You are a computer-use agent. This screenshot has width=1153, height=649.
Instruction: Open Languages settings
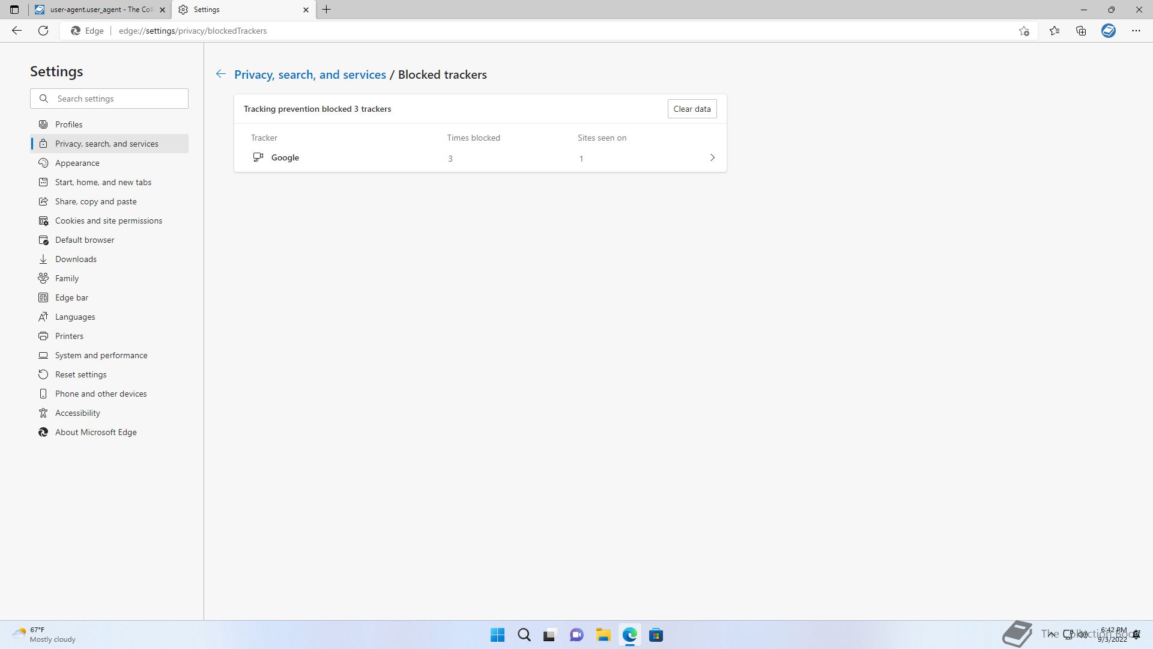click(x=109, y=317)
